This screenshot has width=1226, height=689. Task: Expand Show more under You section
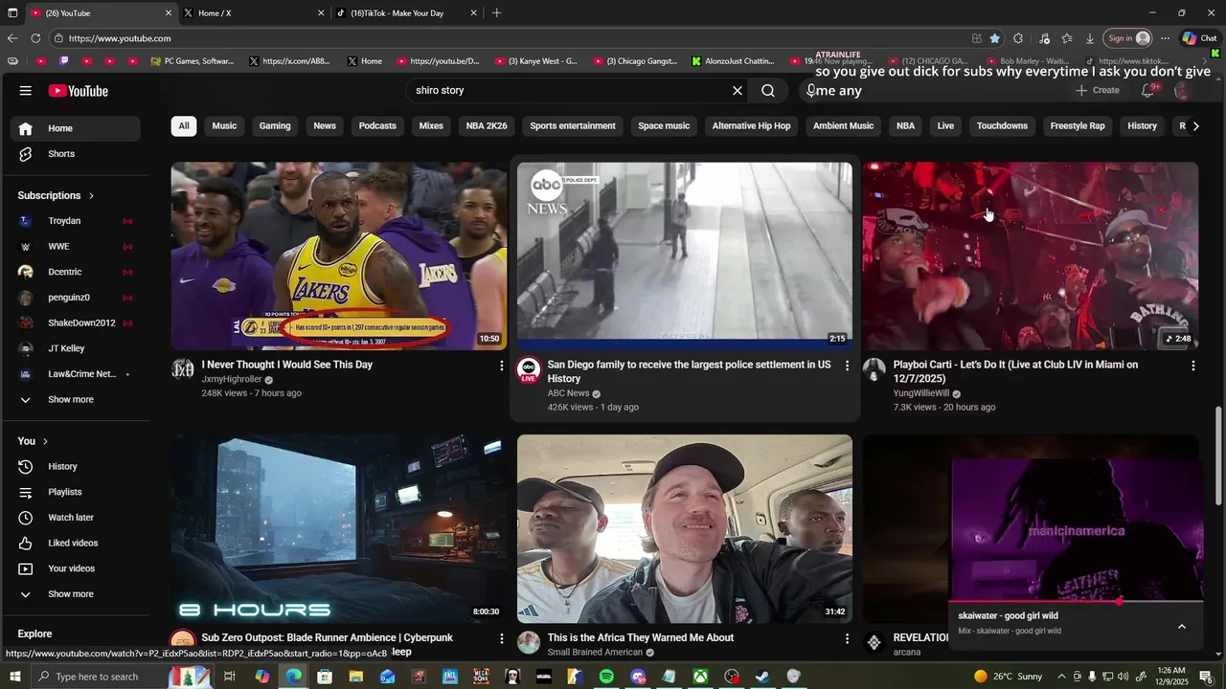[72, 594]
